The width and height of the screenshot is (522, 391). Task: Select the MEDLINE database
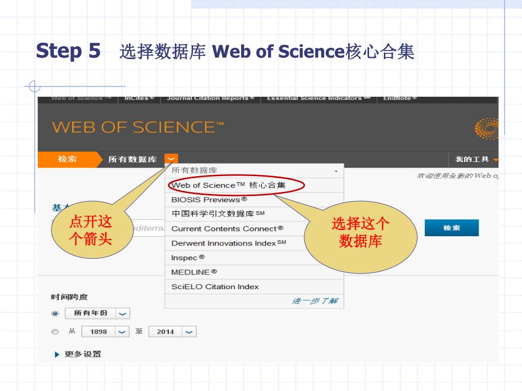coord(254,272)
